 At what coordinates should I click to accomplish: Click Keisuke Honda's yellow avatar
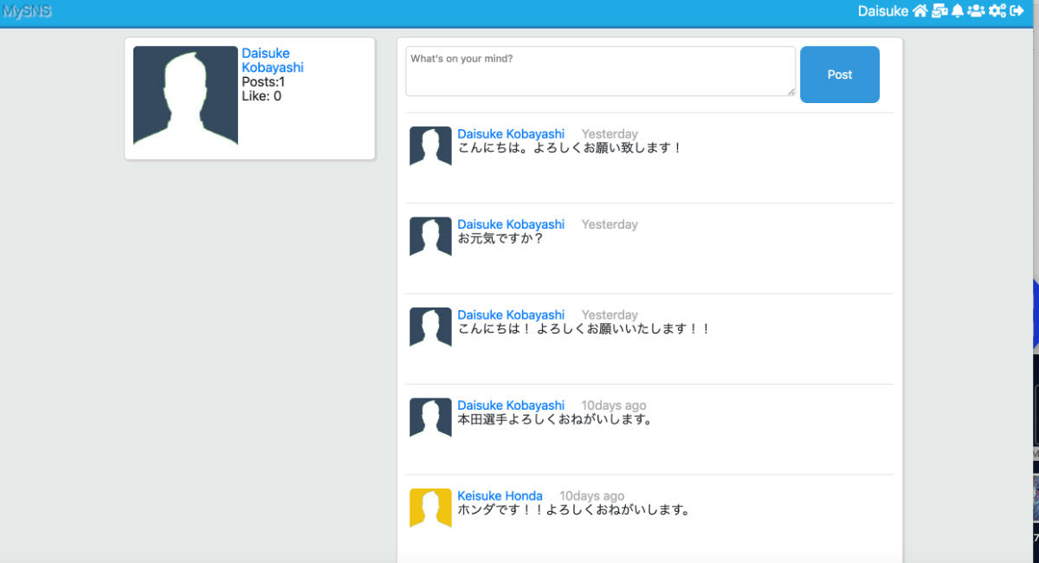[x=430, y=508]
